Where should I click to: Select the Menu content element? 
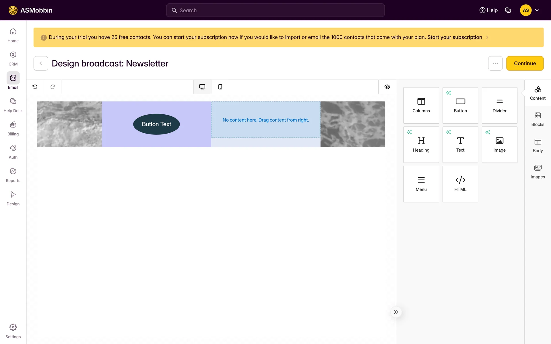[421, 184]
